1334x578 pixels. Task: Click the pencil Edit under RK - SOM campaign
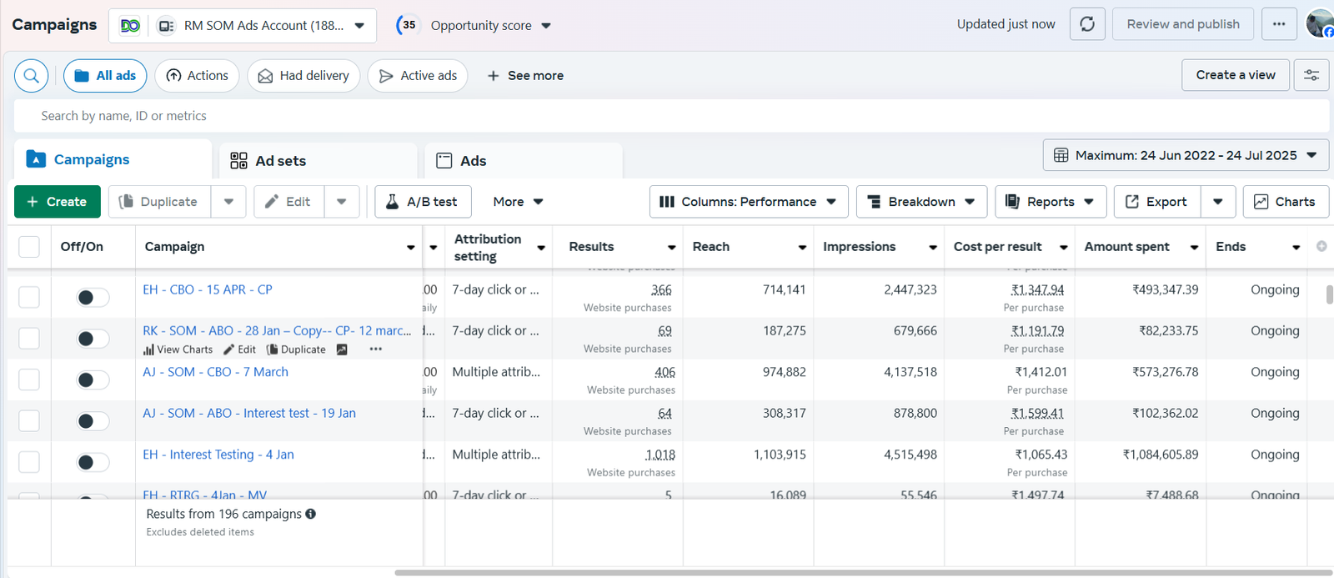tap(239, 349)
